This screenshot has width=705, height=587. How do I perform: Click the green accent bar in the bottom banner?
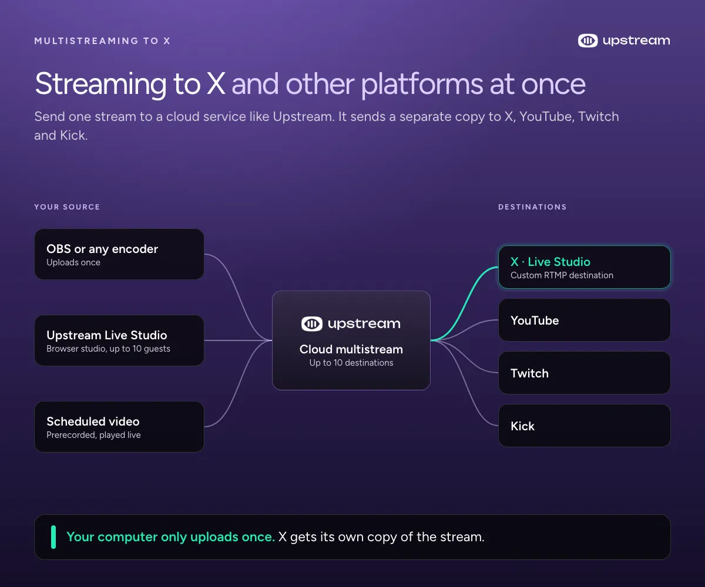53,537
